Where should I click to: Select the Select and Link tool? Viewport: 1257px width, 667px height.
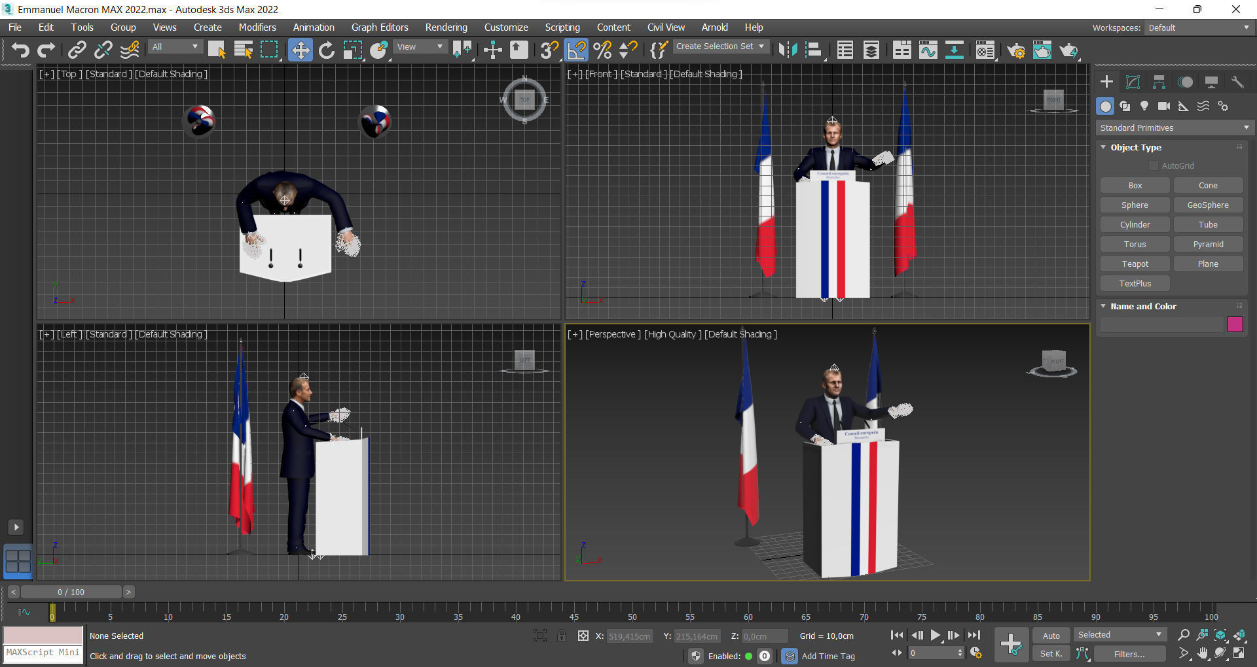pyautogui.click(x=77, y=50)
